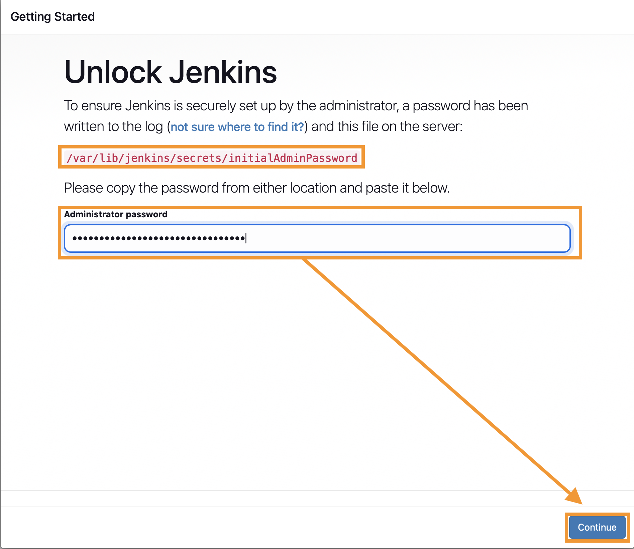
Task: Click "and this file on the server:" text
Action: 387,127
